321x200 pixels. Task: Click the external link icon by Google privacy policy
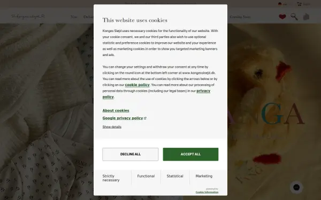click(145, 118)
